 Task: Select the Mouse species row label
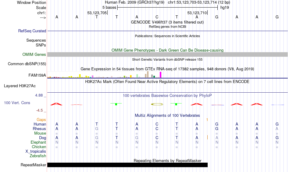click(40, 133)
